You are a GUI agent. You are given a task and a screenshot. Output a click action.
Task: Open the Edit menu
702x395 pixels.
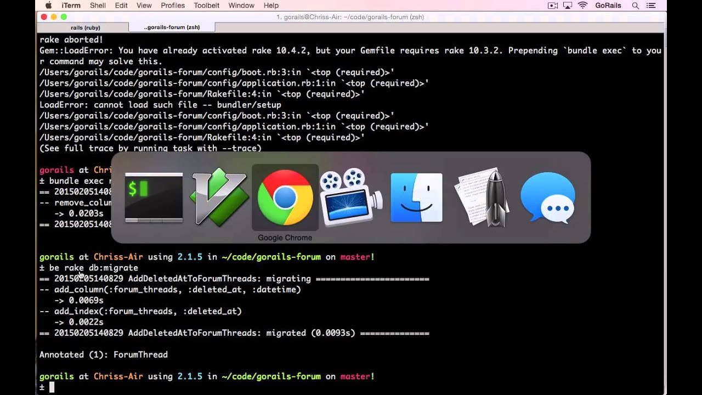pos(121,5)
